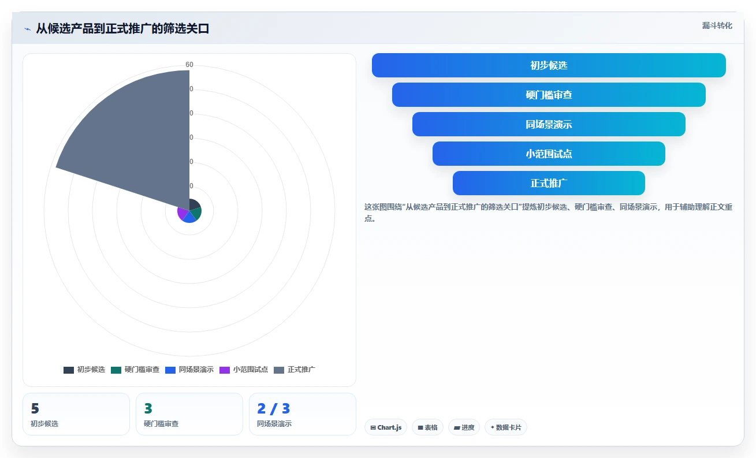The width and height of the screenshot is (756, 458).
Task: Select the 同场景演示 funnel stage bar
Action: coord(549,124)
